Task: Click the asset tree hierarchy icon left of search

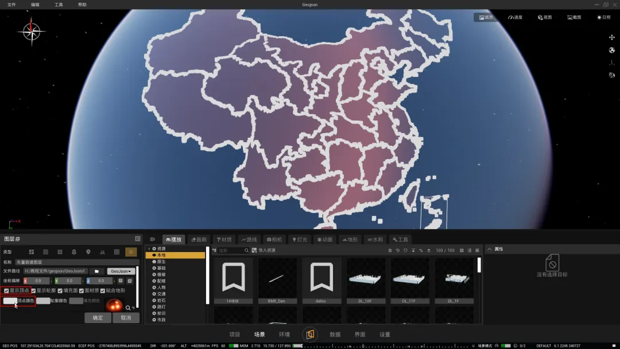Action: pos(214,250)
